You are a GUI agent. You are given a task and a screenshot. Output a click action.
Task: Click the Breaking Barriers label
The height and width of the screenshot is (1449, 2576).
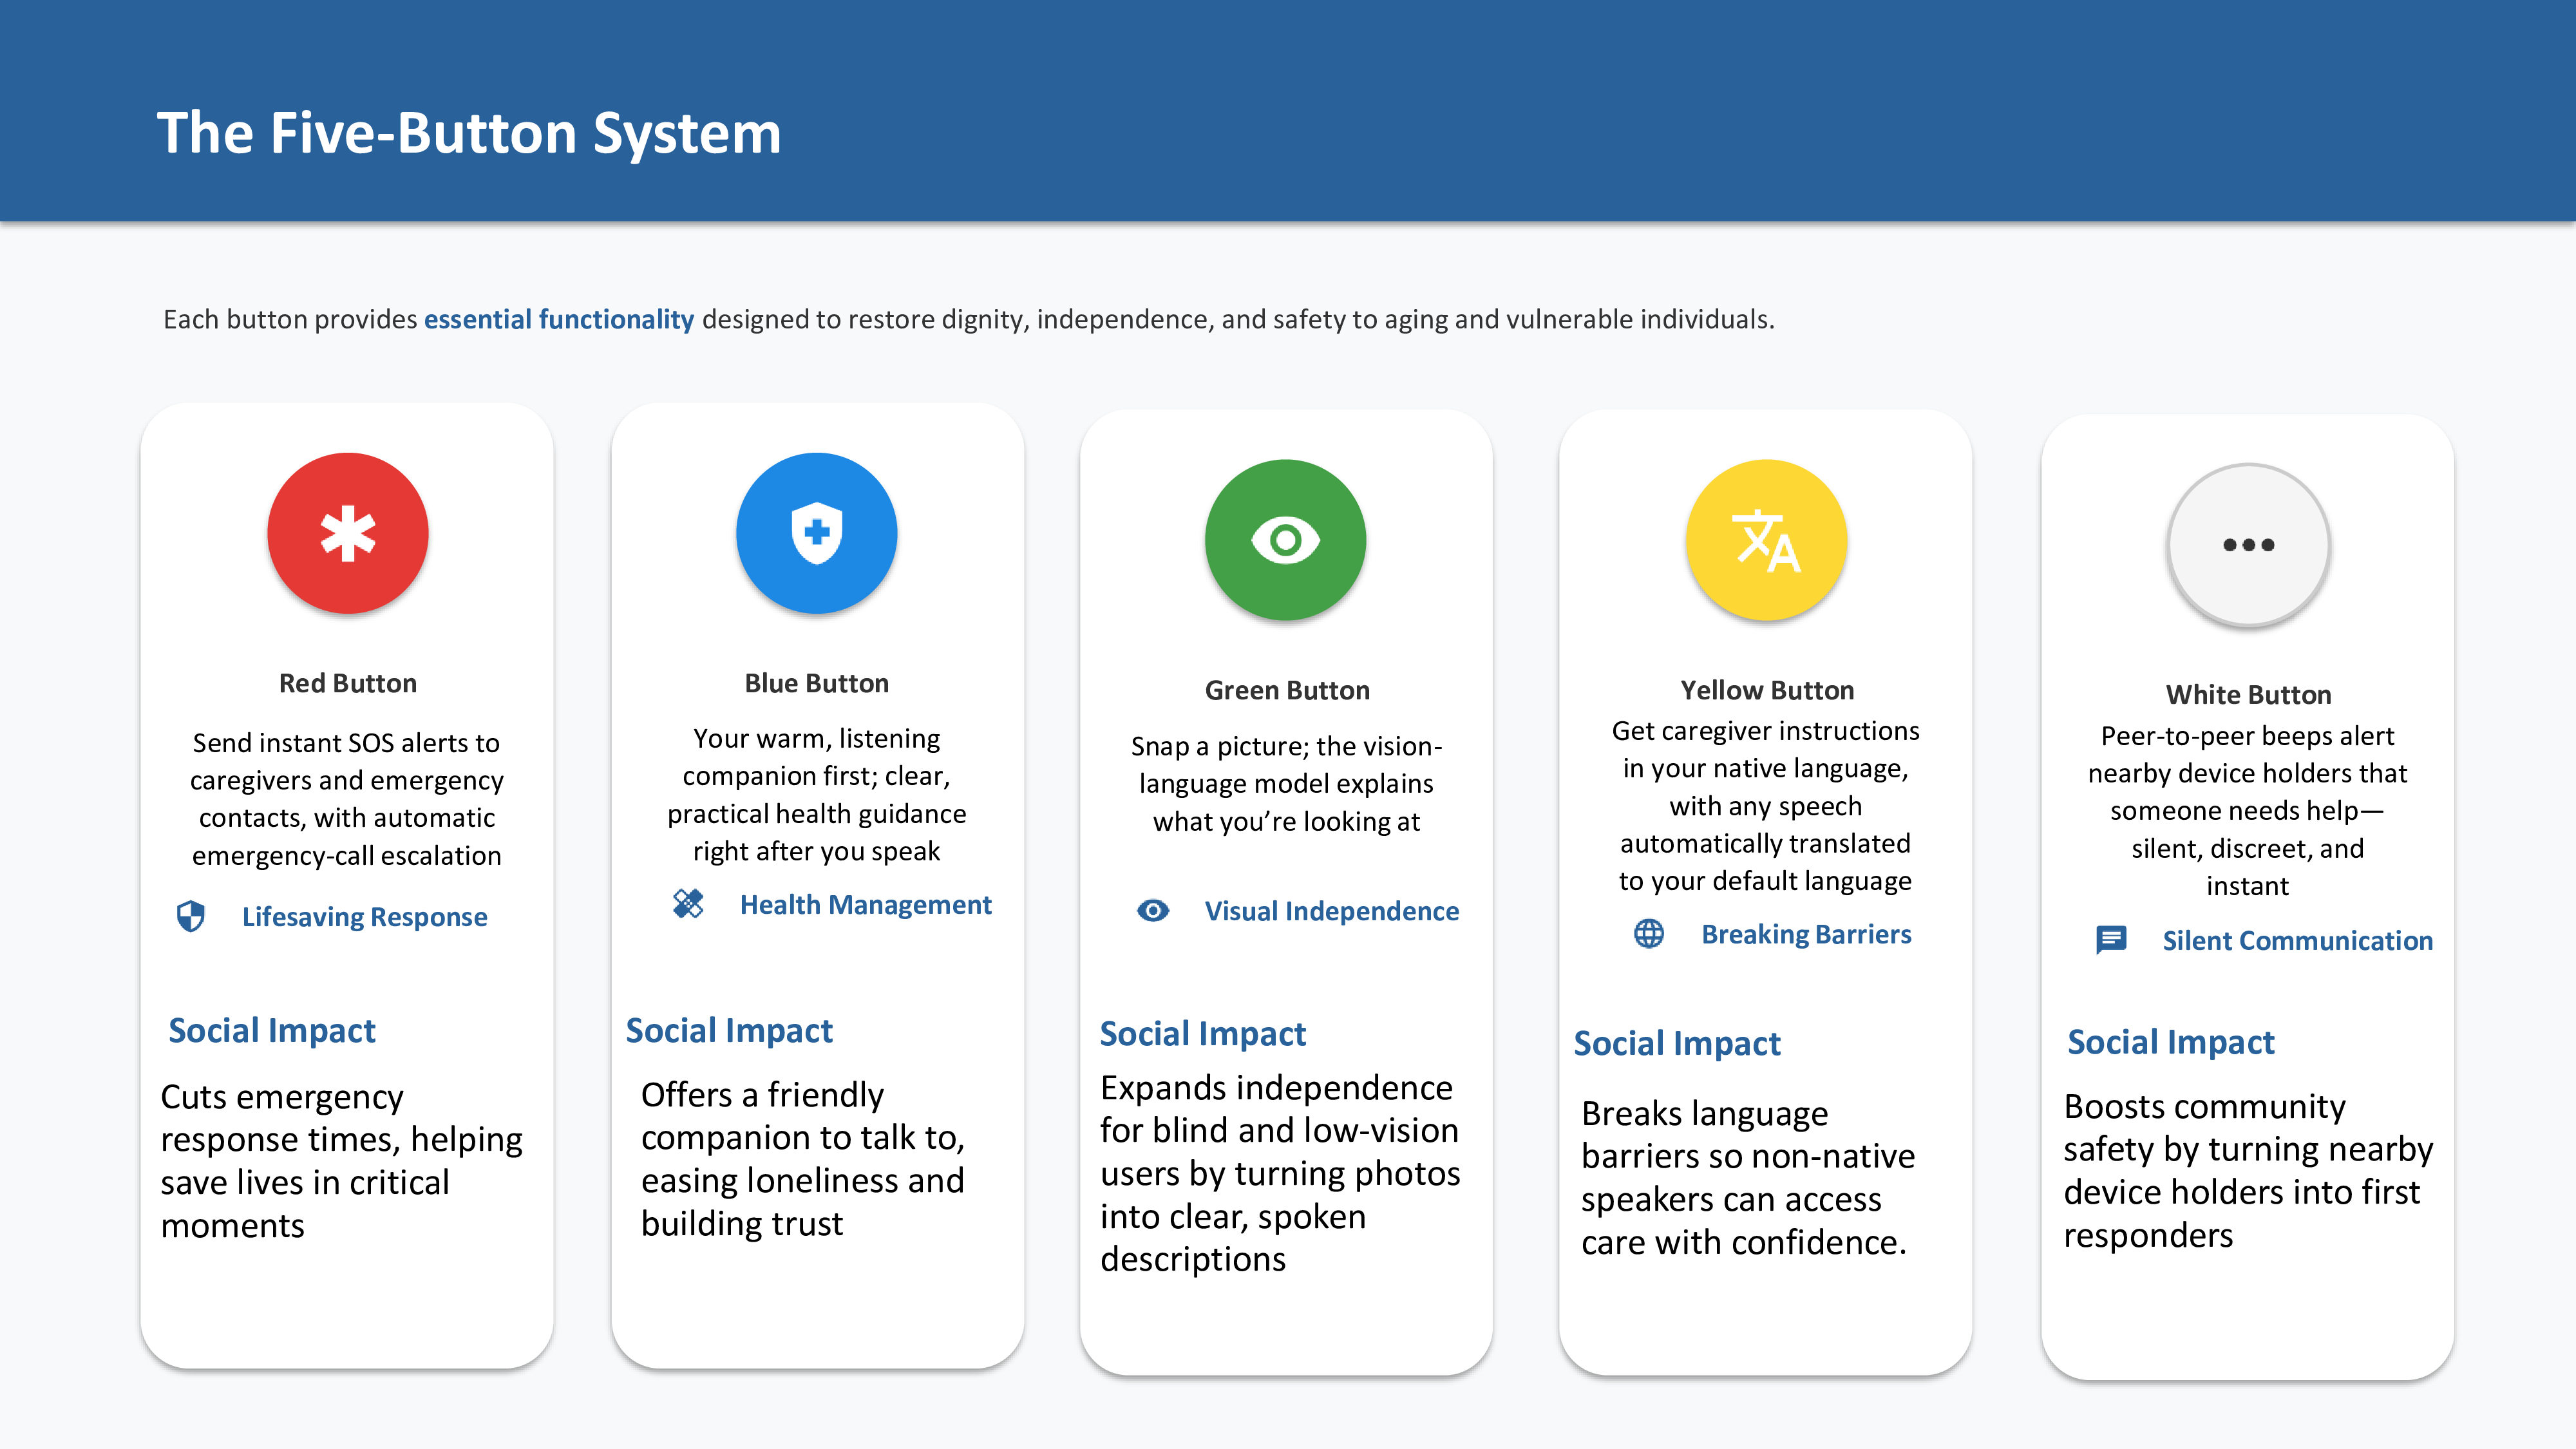1806,934
